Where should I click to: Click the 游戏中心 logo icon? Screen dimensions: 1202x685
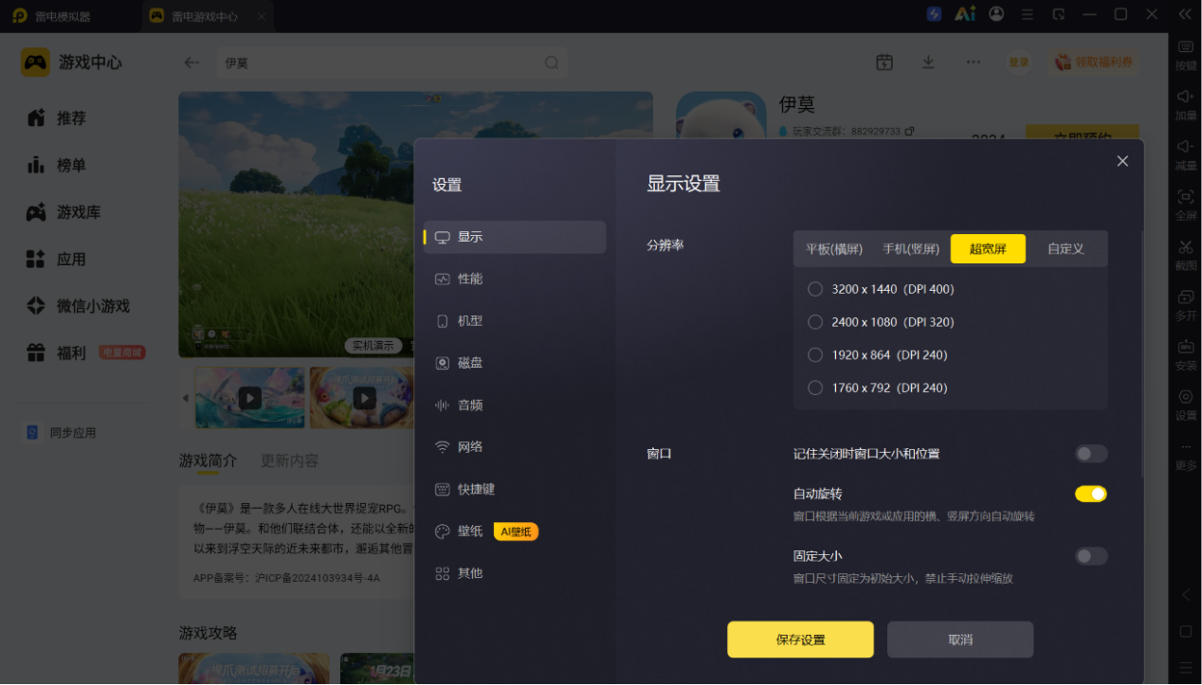pos(36,63)
